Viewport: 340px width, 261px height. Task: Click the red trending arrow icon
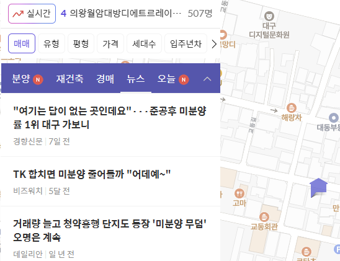18,14
